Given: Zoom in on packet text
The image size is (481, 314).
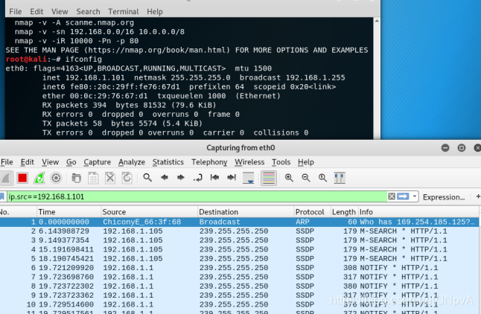Looking at the screenshot, I should (289, 178).
